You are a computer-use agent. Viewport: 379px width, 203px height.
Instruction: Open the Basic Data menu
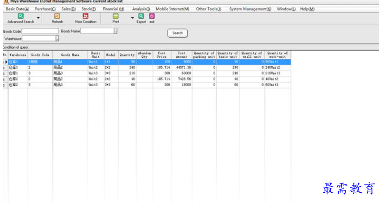pos(18,9)
